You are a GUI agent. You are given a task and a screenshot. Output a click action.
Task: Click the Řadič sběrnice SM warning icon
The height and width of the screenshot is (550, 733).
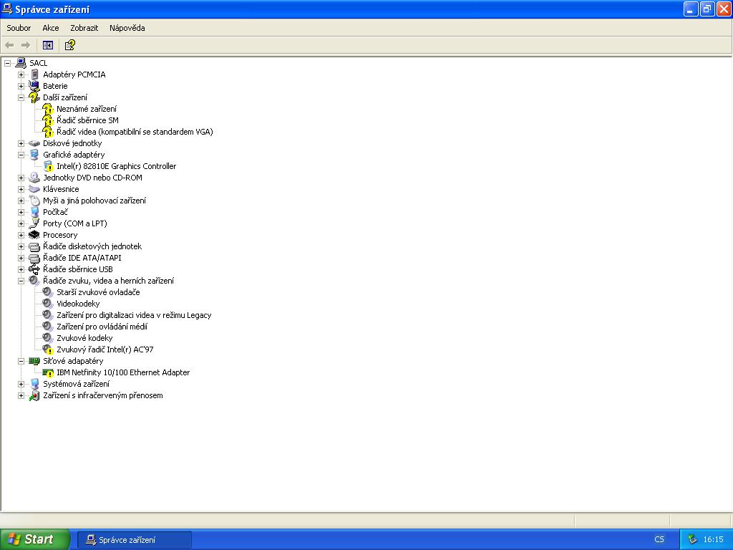pos(48,120)
